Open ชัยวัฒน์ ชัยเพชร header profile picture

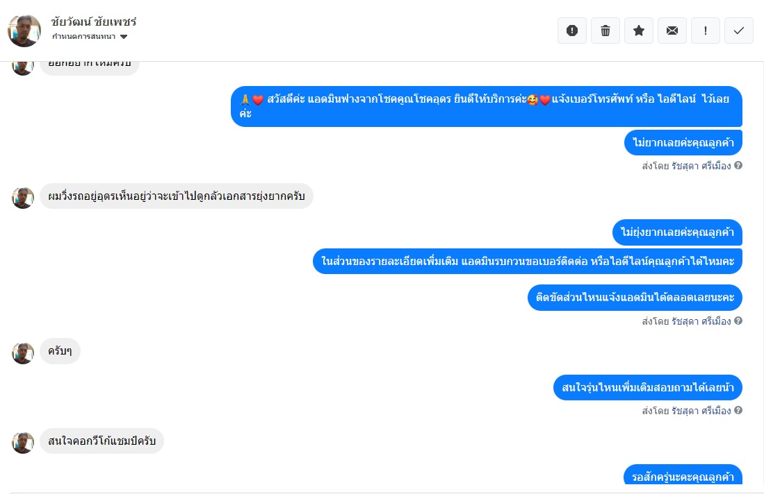(24, 31)
